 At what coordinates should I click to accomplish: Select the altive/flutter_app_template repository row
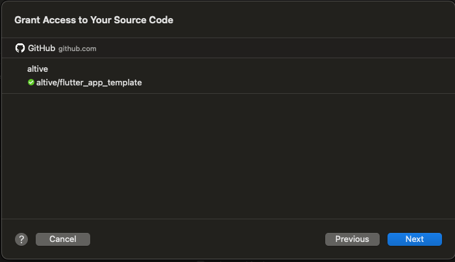coord(228,83)
